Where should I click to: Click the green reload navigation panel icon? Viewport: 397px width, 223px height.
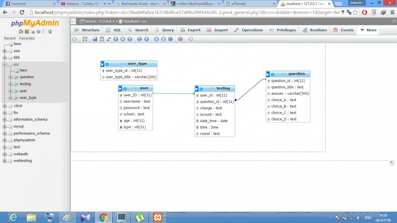point(50,31)
